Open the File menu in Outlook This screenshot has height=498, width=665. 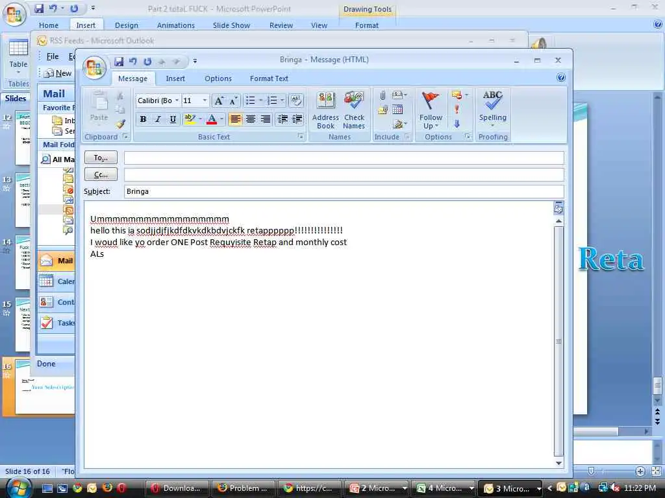click(x=53, y=56)
